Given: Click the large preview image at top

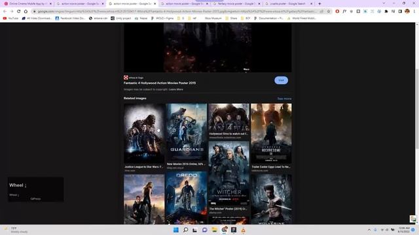Looking at the screenshot, I should coord(208,48).
